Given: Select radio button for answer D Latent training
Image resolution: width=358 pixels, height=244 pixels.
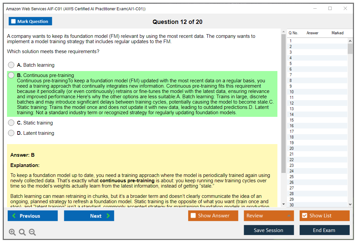Looking at the screenshot, I should pyautogui.click(x=11, y=133).
